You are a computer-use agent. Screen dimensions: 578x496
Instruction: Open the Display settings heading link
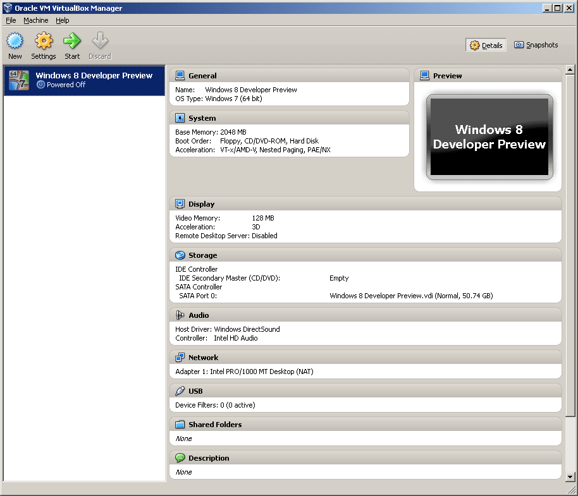(201, 204)
